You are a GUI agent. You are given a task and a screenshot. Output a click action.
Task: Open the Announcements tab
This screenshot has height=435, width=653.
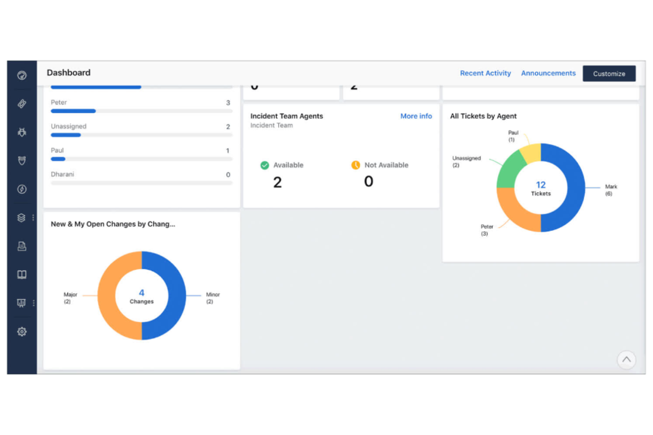[x=548, y=73]
